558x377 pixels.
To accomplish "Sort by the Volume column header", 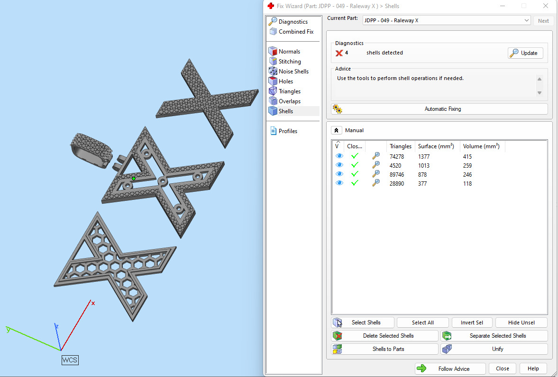I will tap(483, 146).
